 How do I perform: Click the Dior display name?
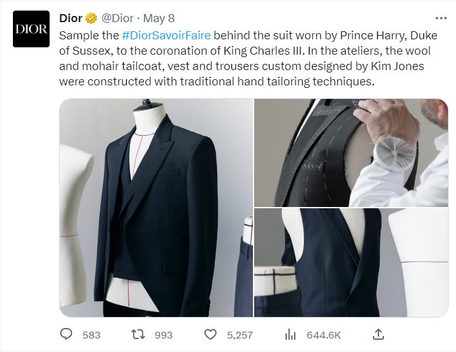[x=71, y=17]
